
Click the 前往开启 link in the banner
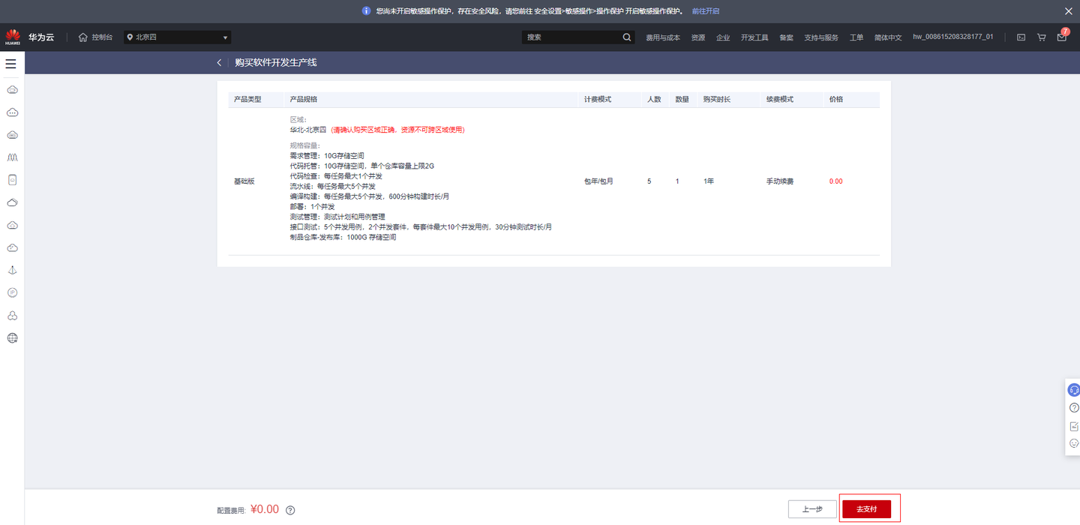click(x=706, y=10)
